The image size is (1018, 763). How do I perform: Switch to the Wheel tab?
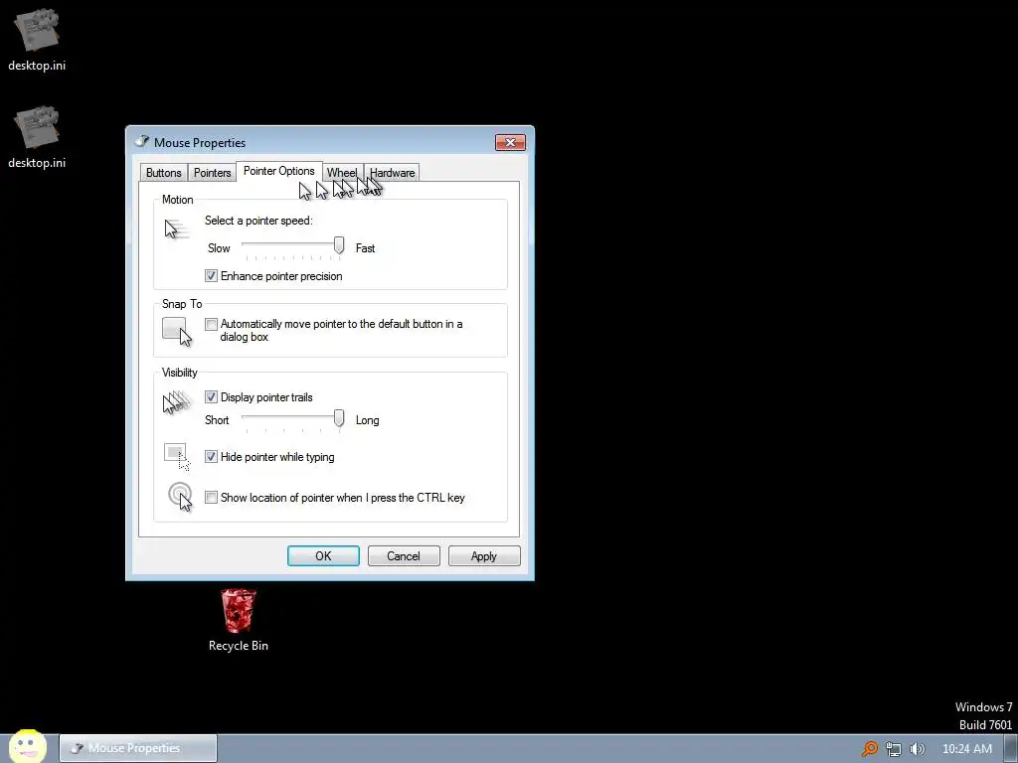pyautogui.click(x=342, y=173)
